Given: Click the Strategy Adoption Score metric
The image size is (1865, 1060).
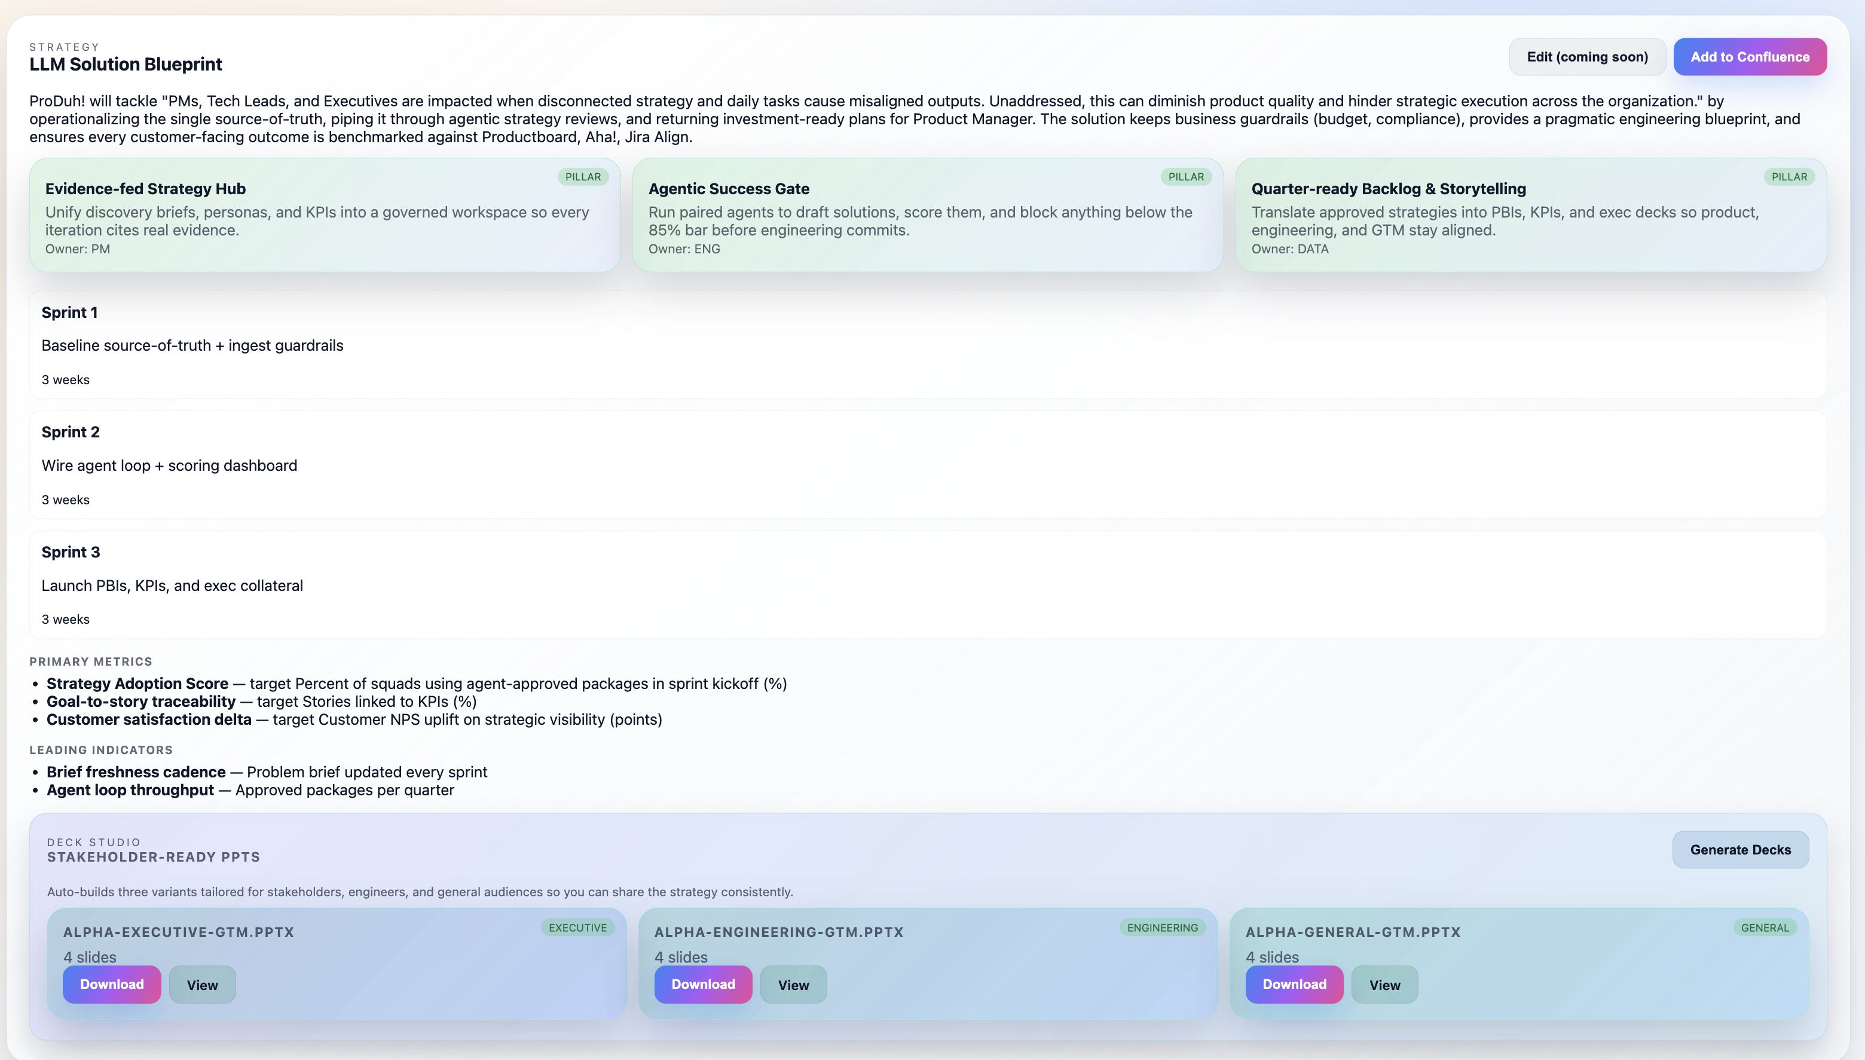Looking at the screenshot, I should 137,684.
